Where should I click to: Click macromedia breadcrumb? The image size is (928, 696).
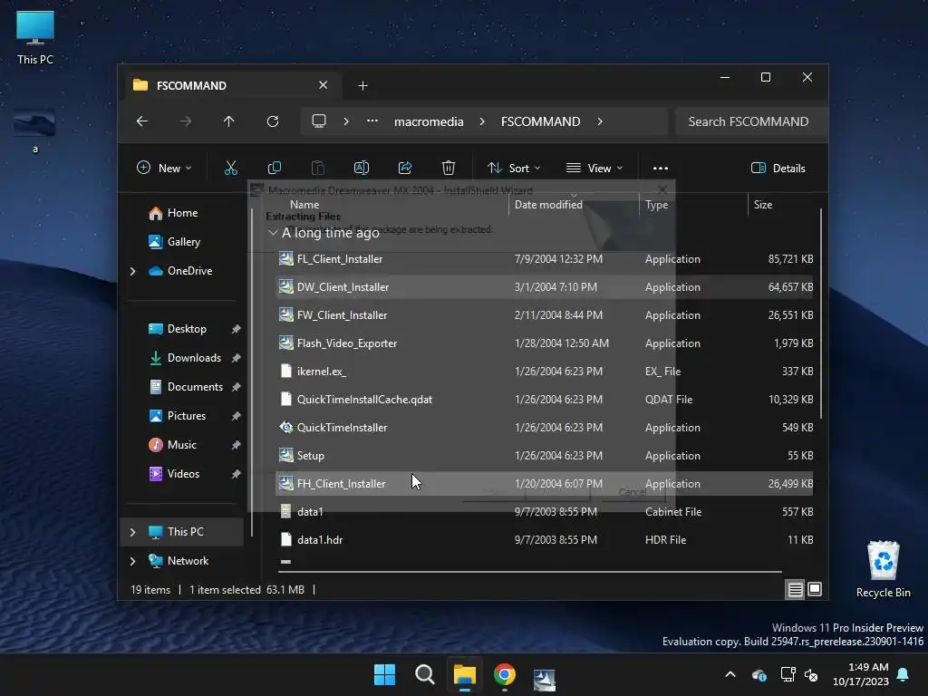[x=429, y=121]
